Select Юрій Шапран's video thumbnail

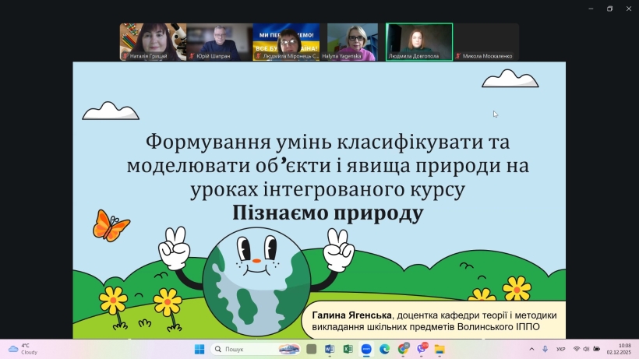click(x=209, y=42)
